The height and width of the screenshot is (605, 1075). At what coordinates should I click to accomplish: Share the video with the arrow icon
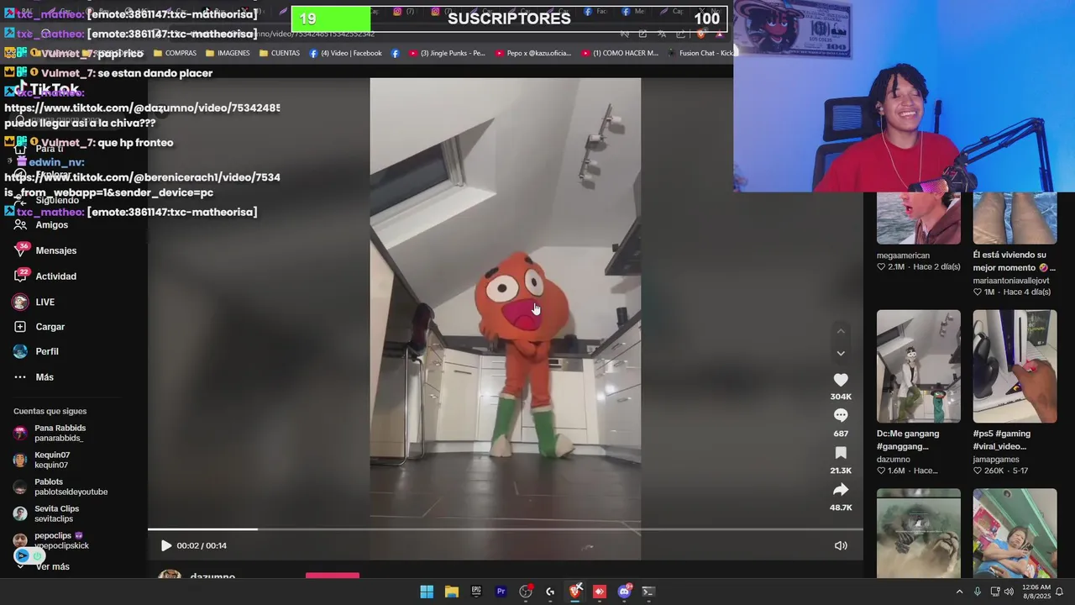tap(841, 490)
